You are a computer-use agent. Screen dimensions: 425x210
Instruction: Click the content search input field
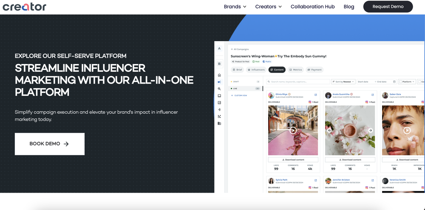(298, 81)
